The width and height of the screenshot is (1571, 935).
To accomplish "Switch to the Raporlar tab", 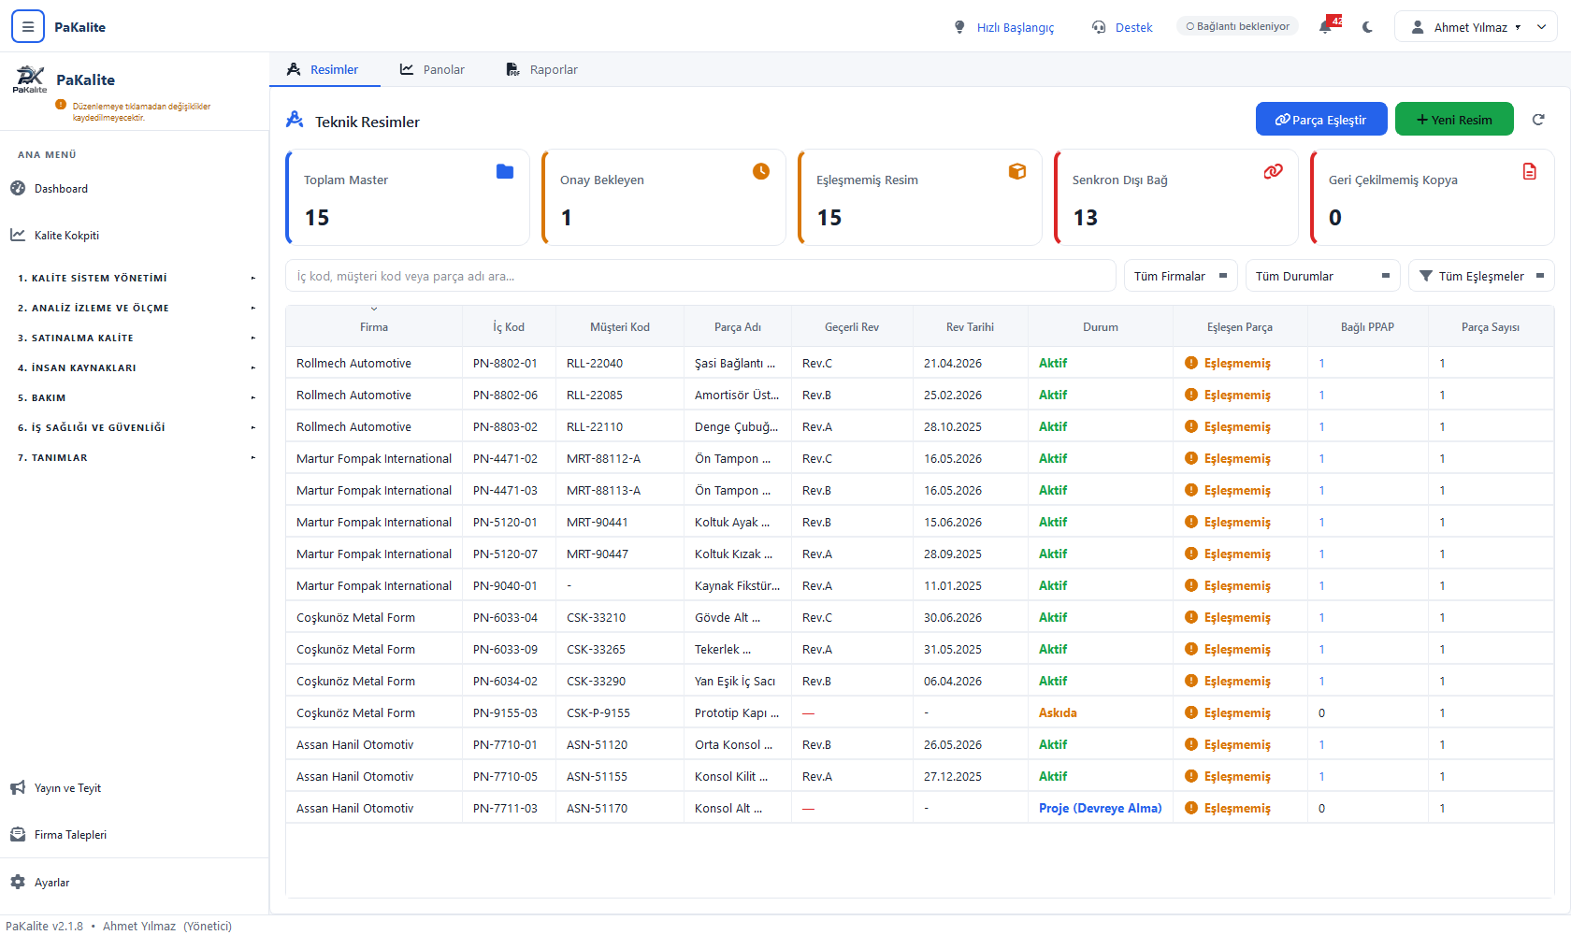I will pos(541,69).
